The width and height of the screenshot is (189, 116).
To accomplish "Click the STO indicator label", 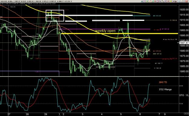I will pyautogui.click(x=182, y=95).
